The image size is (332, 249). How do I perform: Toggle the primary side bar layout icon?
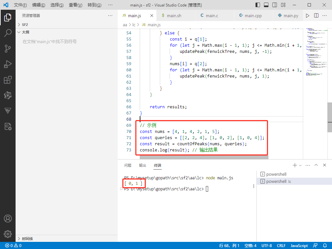pos(258,5)
